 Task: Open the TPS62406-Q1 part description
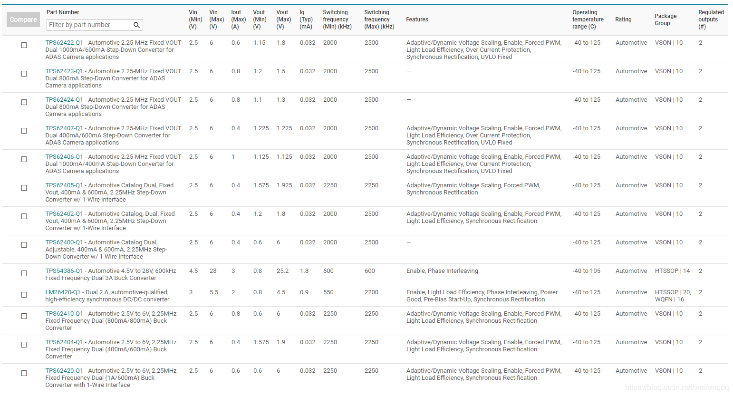[x=113, y=164]
